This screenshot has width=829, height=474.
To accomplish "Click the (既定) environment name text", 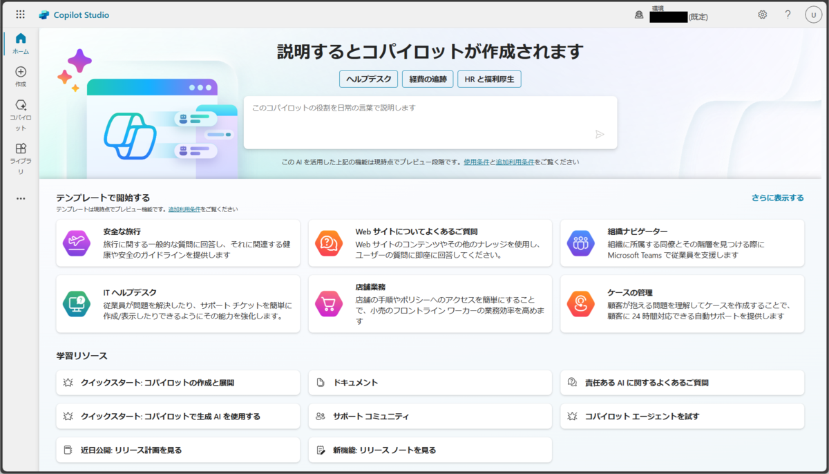I will pyautogui.click(x=698, y=17).
